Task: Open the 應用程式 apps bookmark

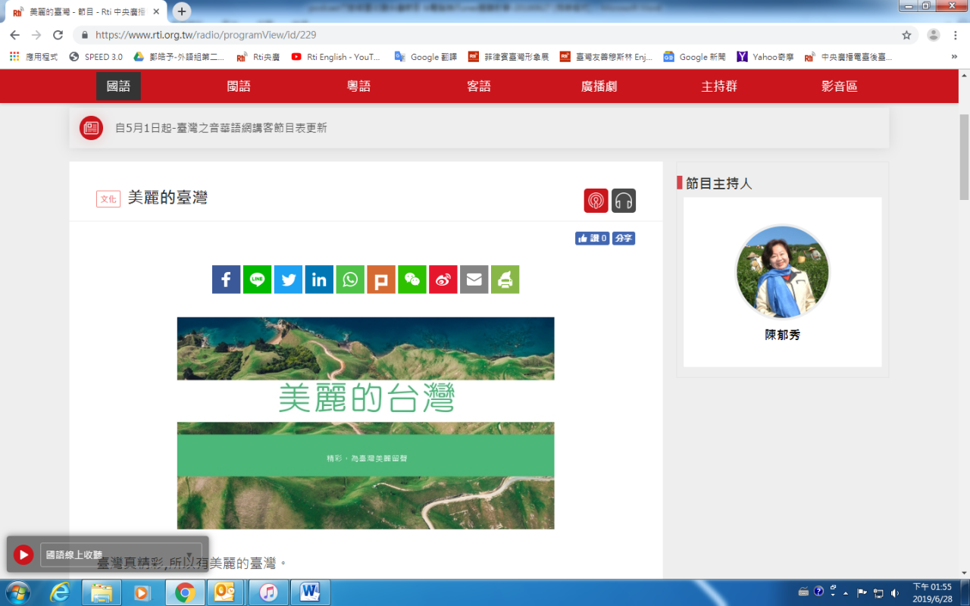Action: tap(33, 57)
